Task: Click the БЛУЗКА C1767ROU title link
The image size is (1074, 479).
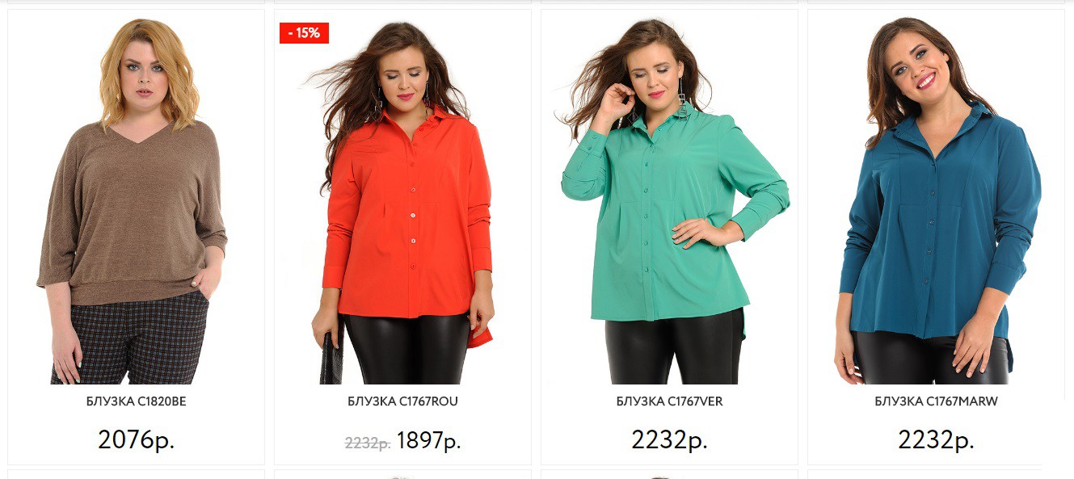Action: pos(403,401)
